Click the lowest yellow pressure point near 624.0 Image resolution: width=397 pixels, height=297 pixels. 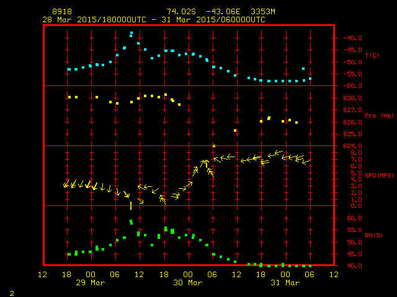214,146
